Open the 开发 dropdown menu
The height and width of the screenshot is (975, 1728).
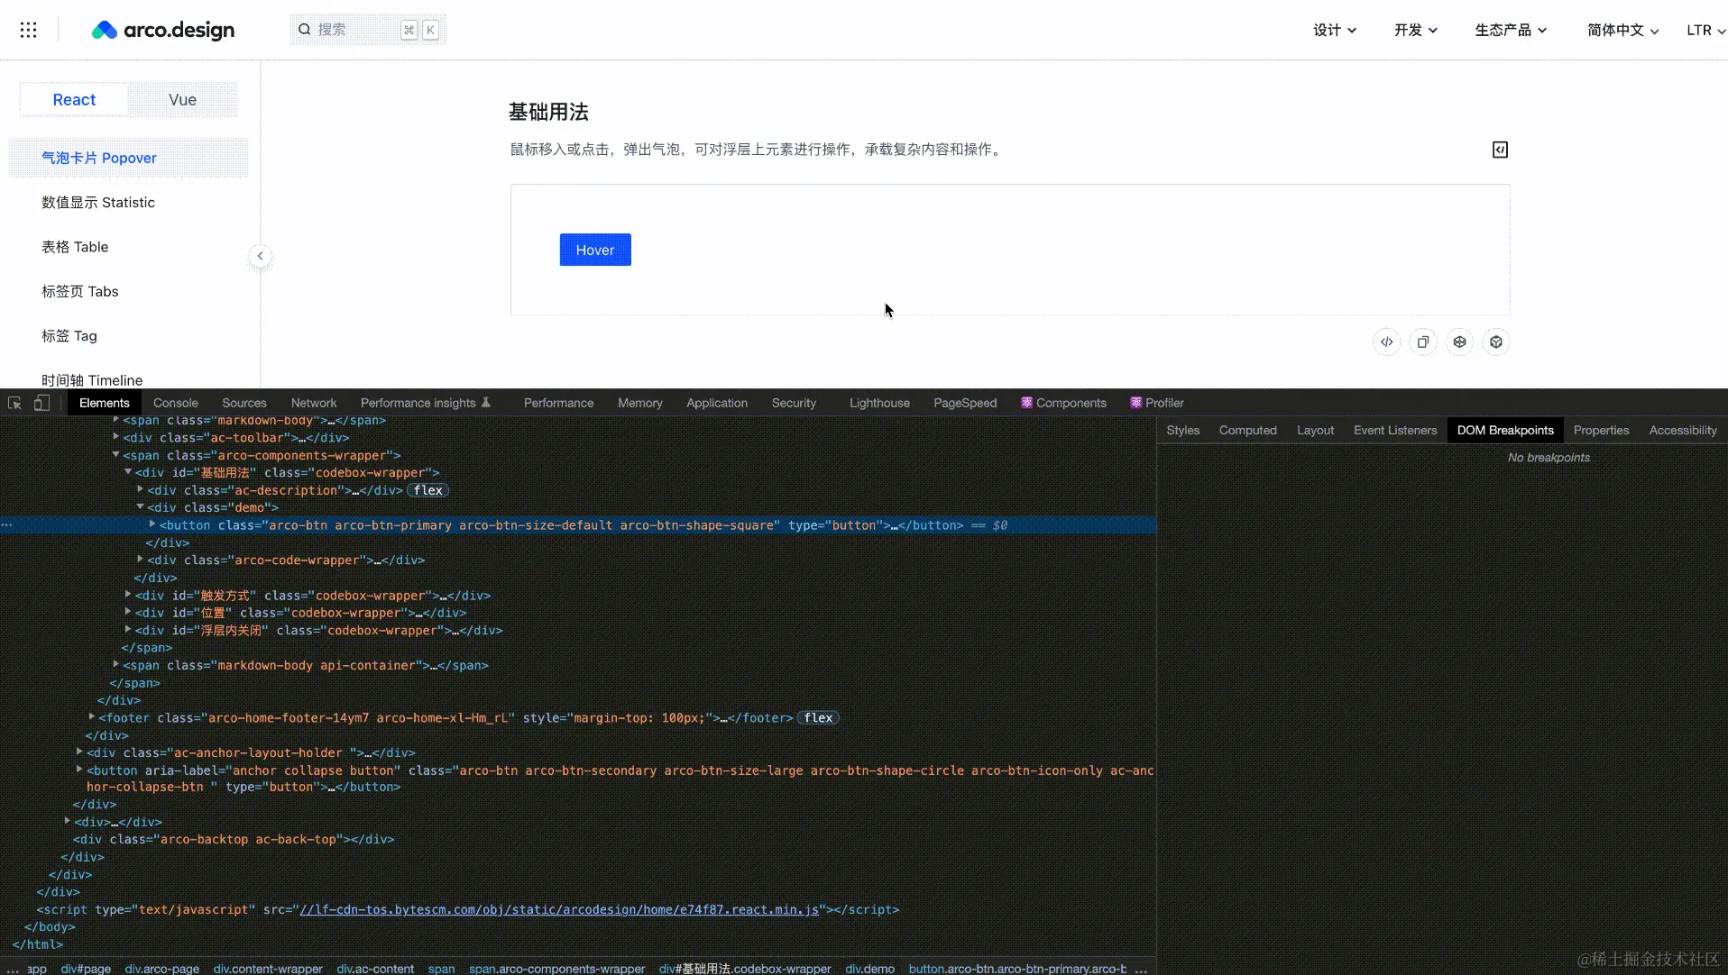click(1415, 30)
